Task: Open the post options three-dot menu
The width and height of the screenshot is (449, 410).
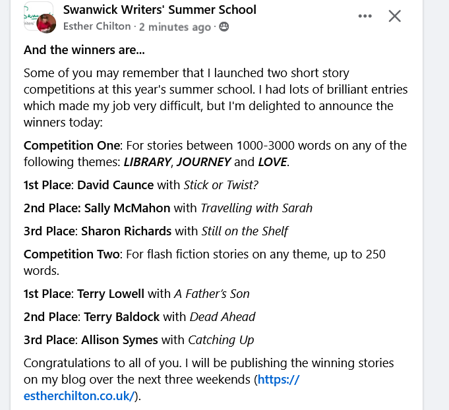Action: (365, 16)
